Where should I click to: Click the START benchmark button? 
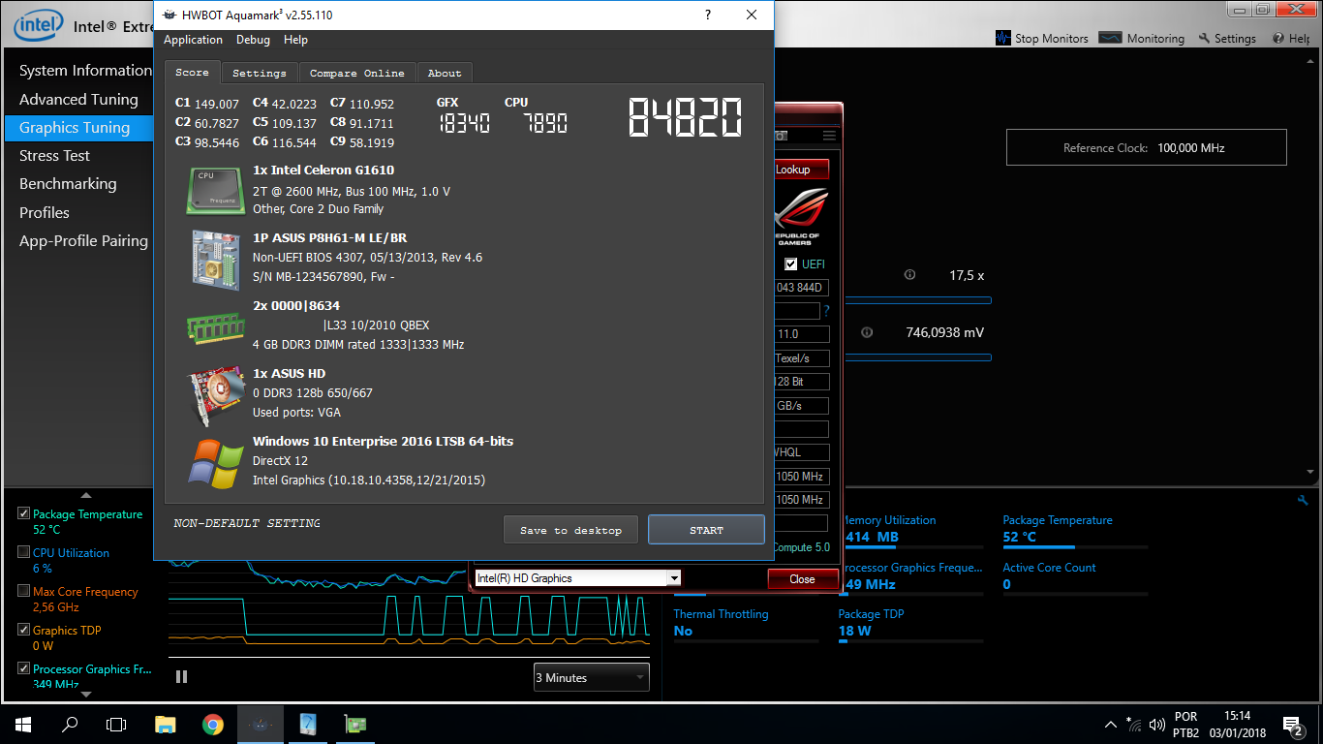706,530
